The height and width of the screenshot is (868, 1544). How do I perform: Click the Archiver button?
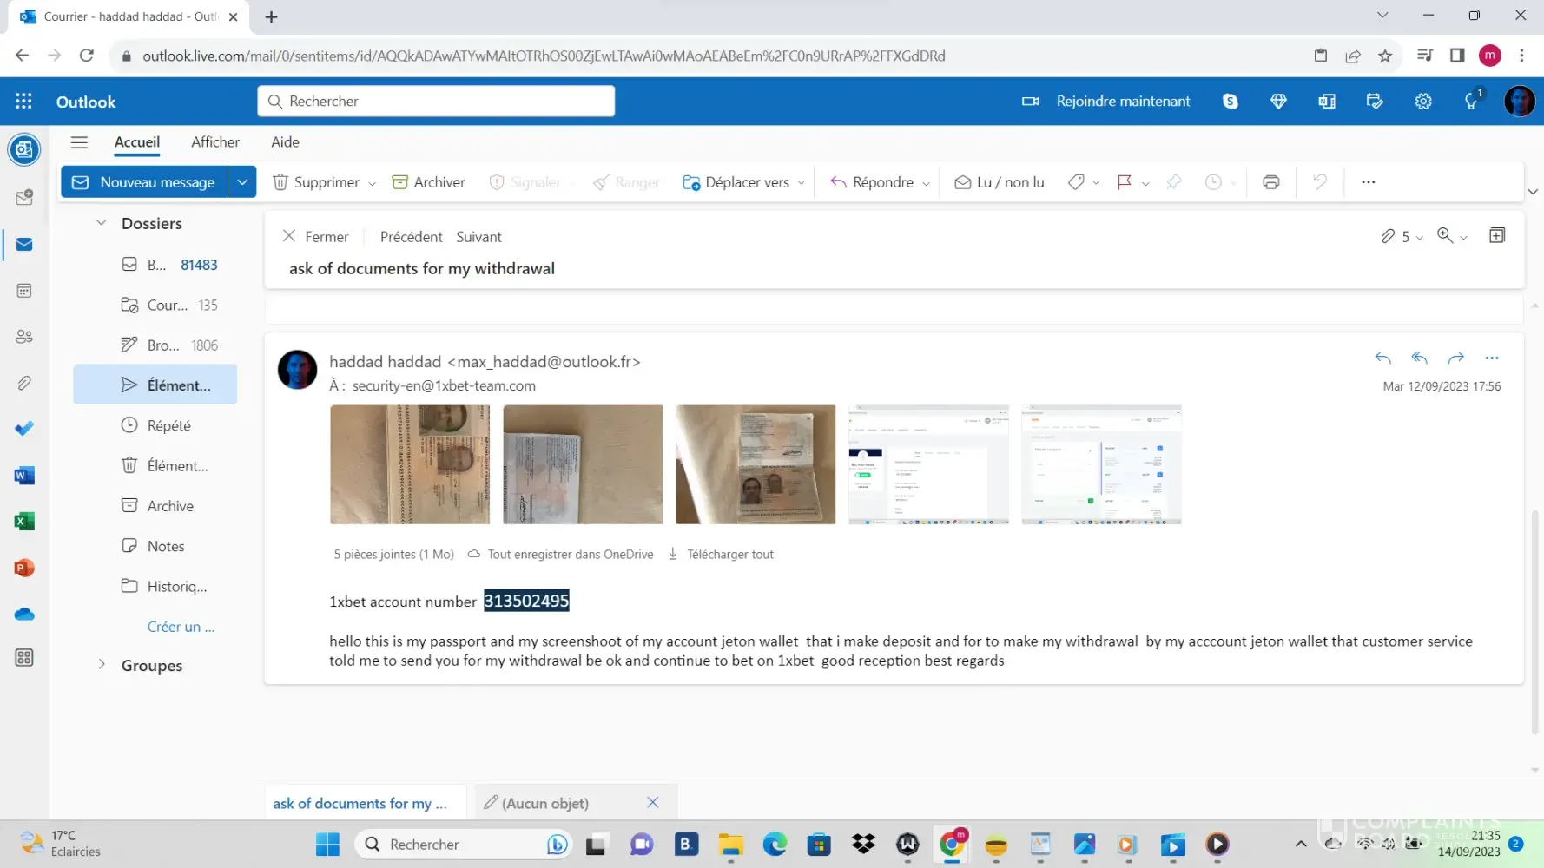(x=429, y=182)
